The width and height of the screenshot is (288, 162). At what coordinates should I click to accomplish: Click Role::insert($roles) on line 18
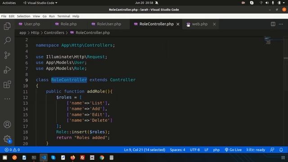pyautogui.click(x=83, y=132)
